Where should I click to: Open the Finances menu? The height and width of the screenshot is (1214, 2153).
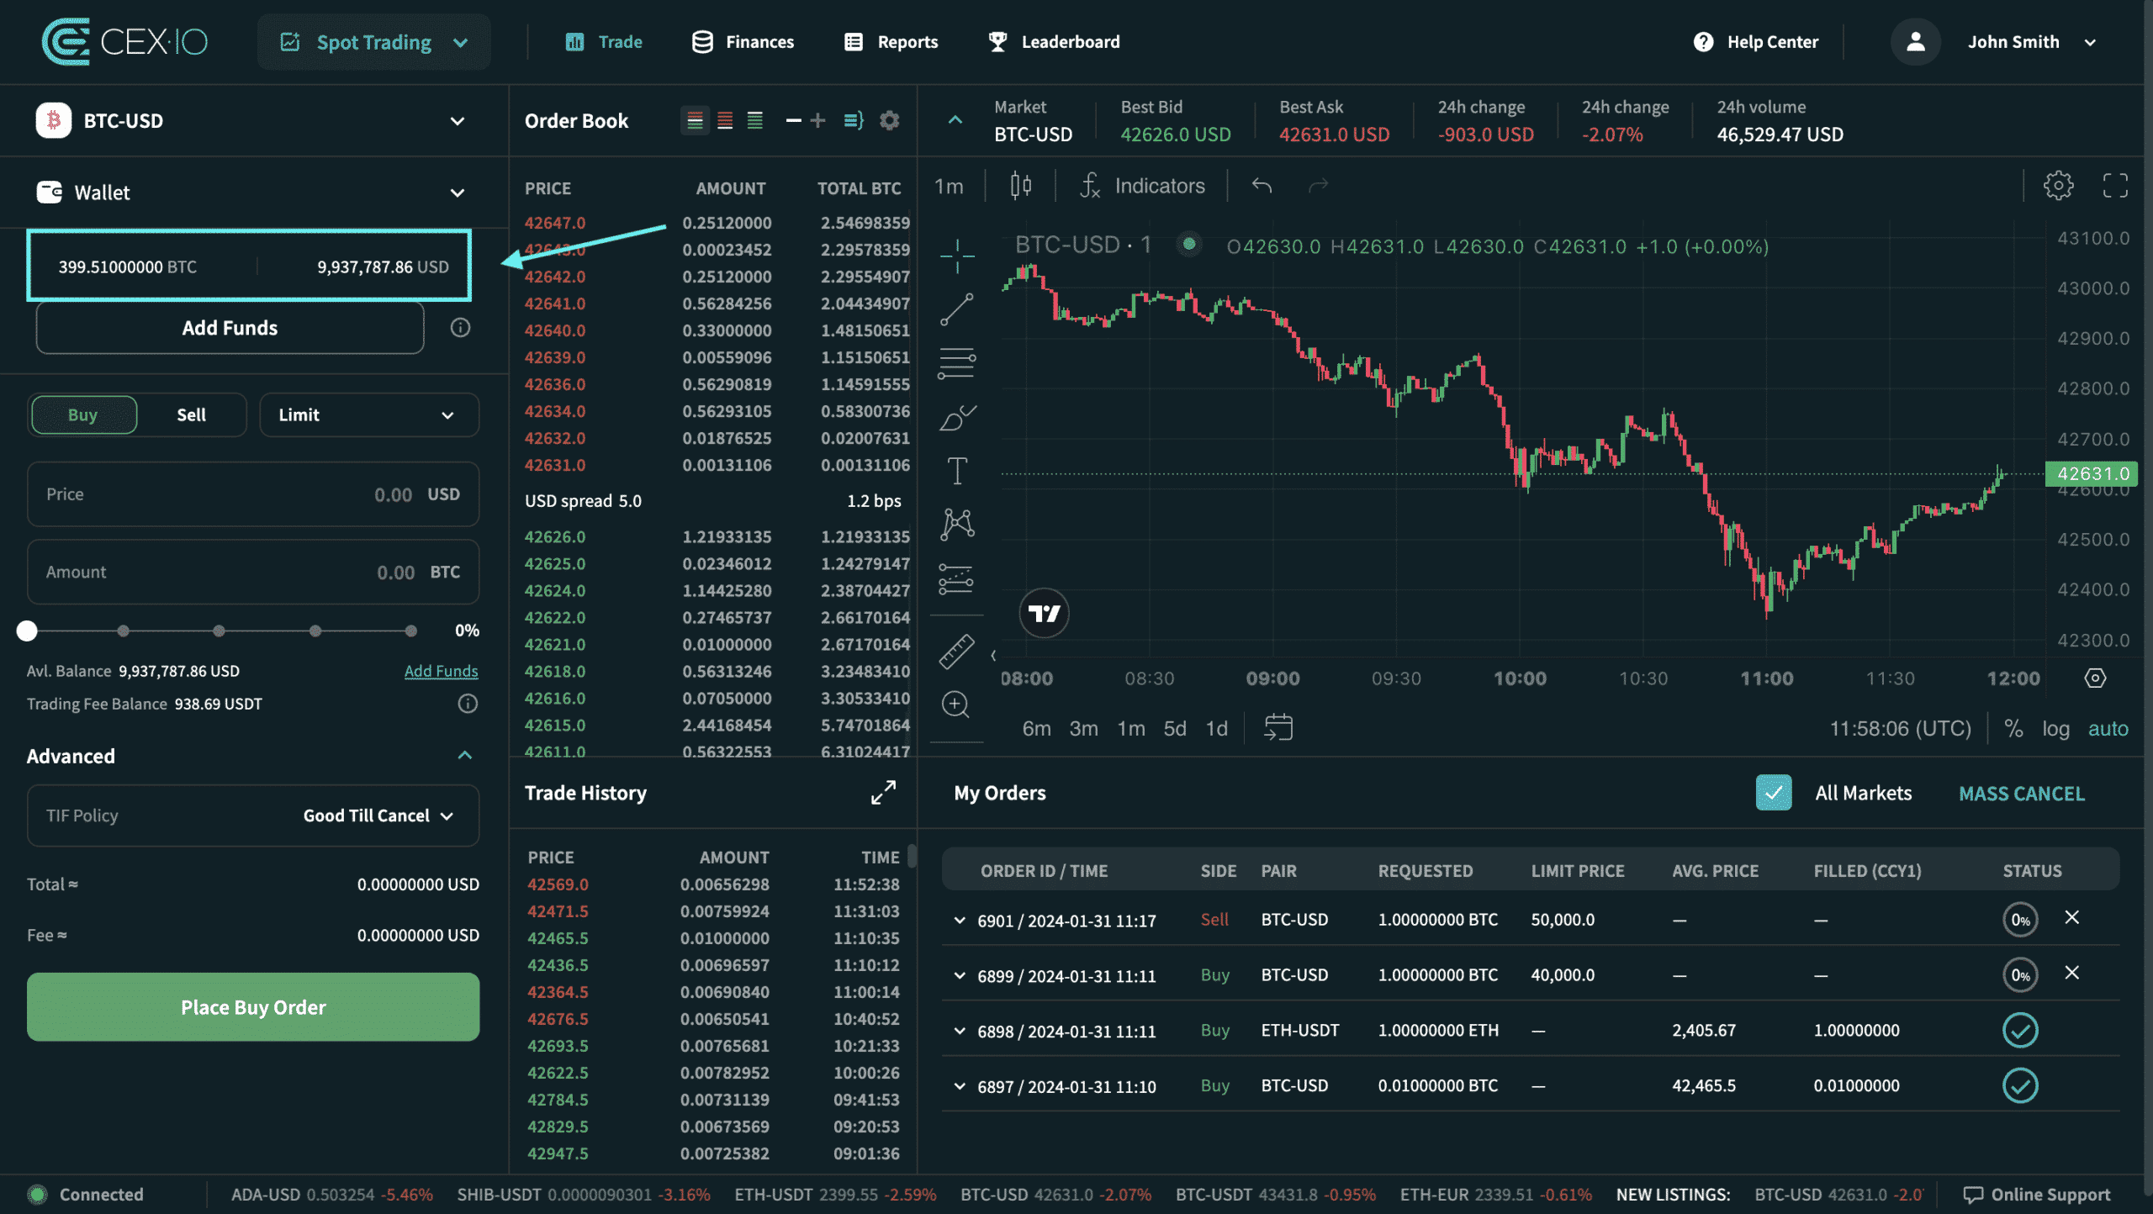tap(743, 42)
